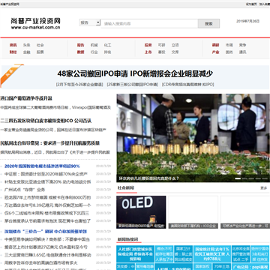Click hot-word tile 人社部门统管城乡医保
270x270 pixels.
[135, 253]
